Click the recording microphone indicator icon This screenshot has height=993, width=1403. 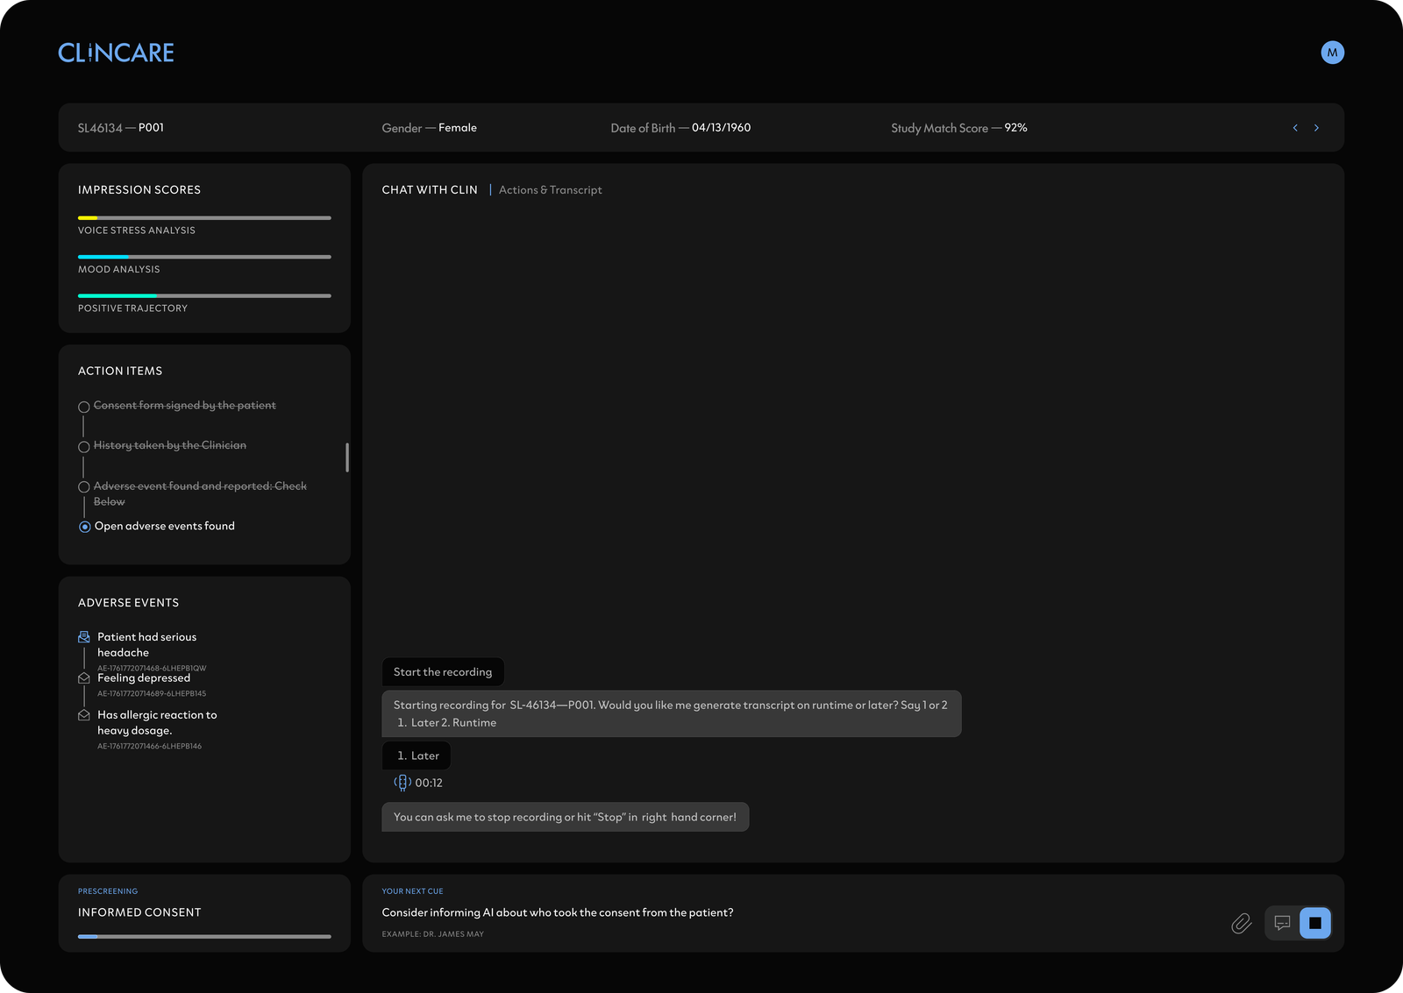[402, 783]
